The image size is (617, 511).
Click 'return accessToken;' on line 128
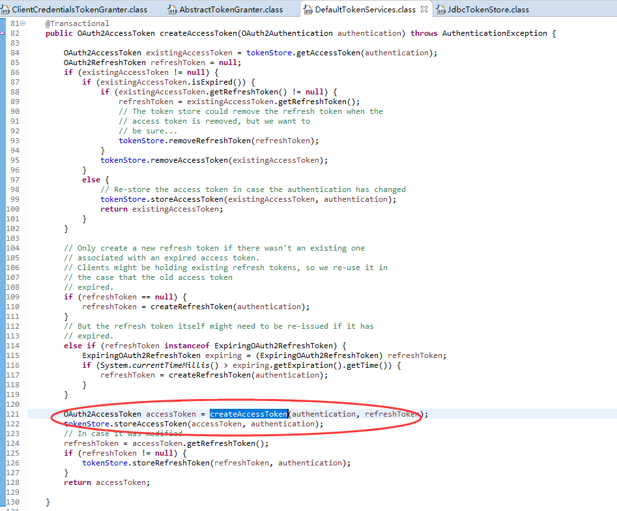[x=107, y=482]
